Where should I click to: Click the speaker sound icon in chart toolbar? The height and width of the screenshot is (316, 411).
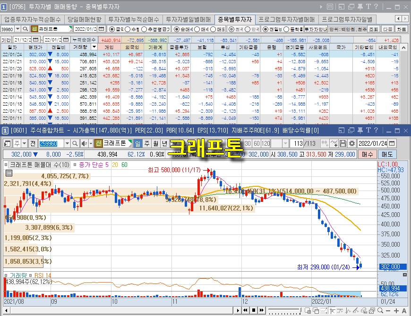click(84, 143)
